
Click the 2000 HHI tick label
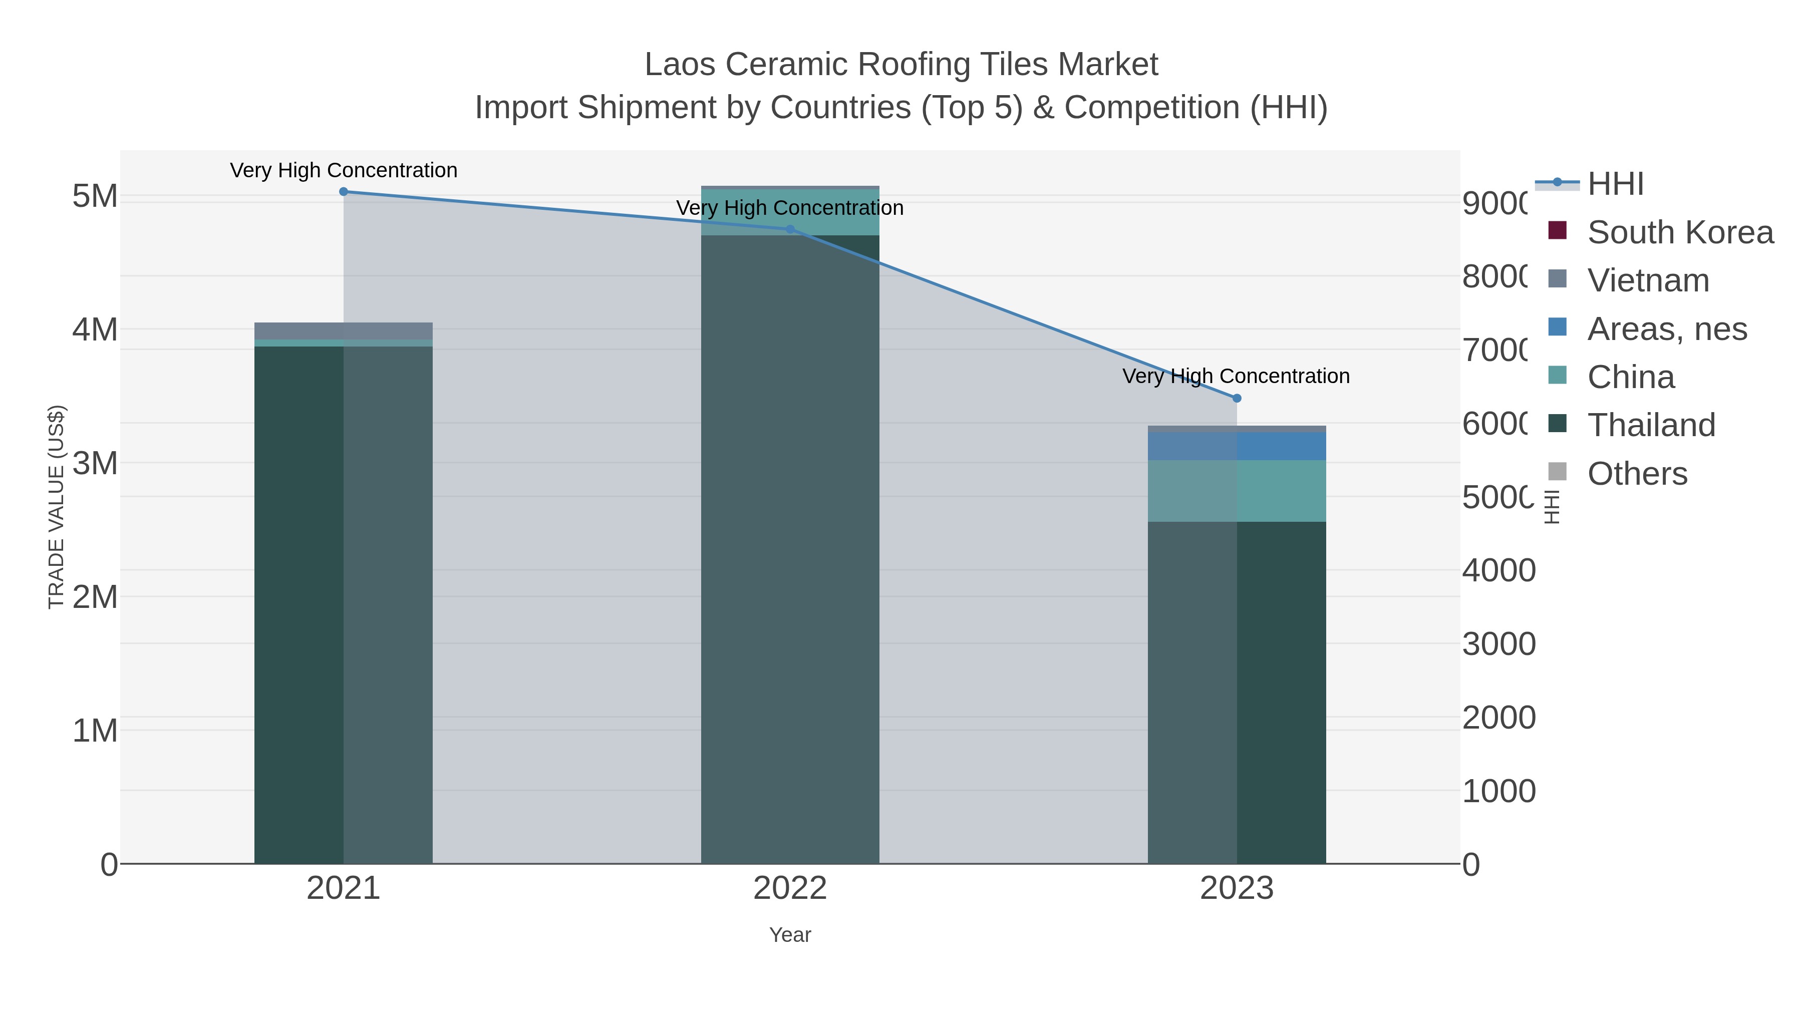[x=1499, y=717]
